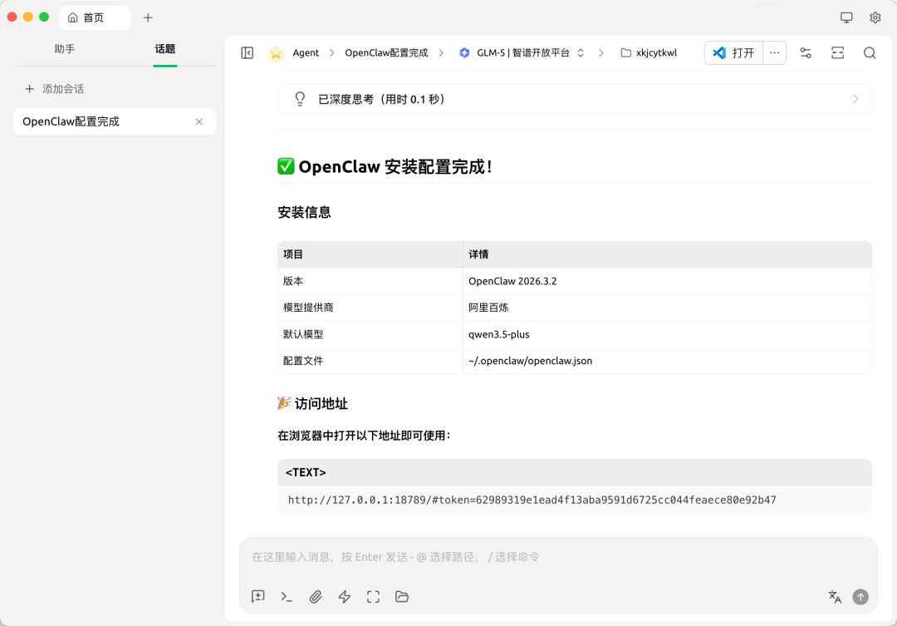Expand the input box to fullscreen
The image size is (897, 626).
pos(373,597)
